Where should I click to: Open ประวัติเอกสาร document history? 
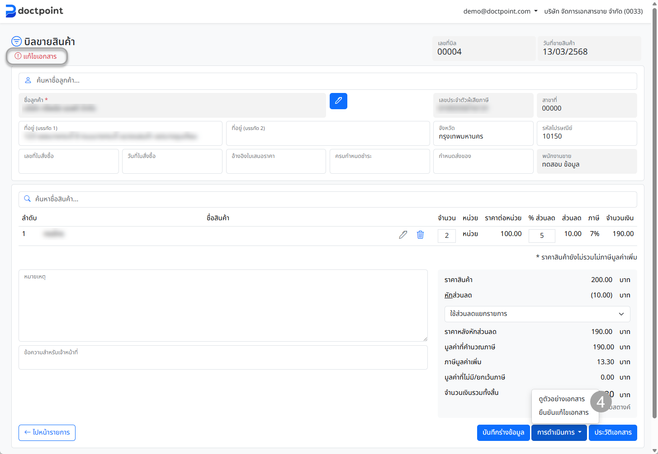(613, 432)
